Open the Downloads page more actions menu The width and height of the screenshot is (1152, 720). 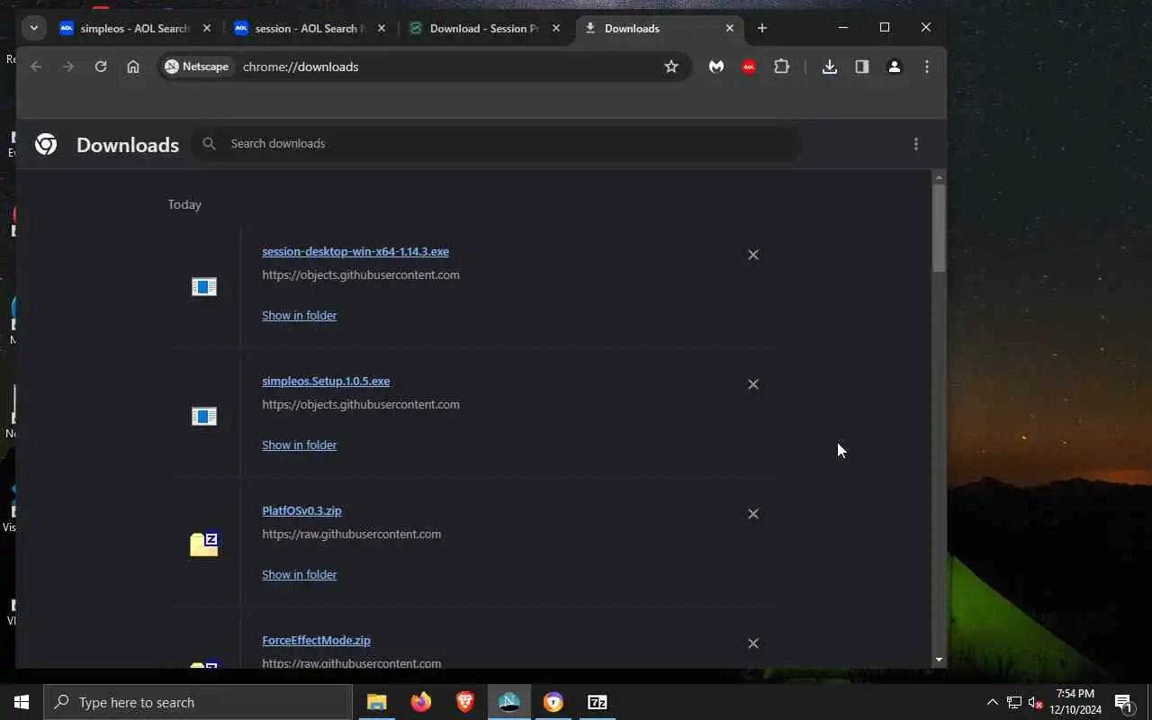[x=916, y=144]
